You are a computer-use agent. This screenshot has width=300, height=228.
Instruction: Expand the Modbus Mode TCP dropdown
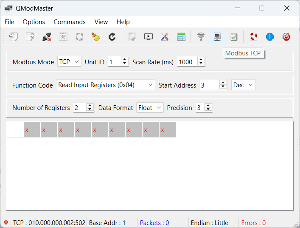click(x=69, y=61)
